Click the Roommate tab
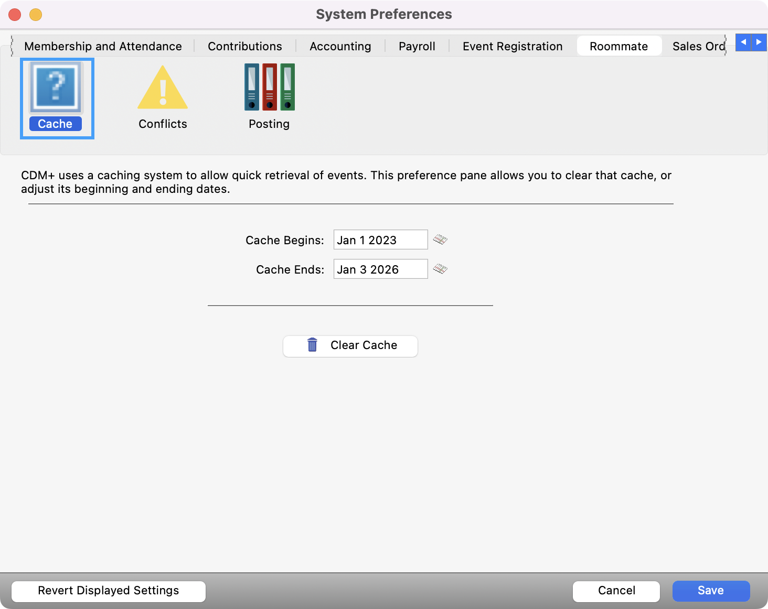This screenshot has height=609, width=768. (x=619, y=46)
